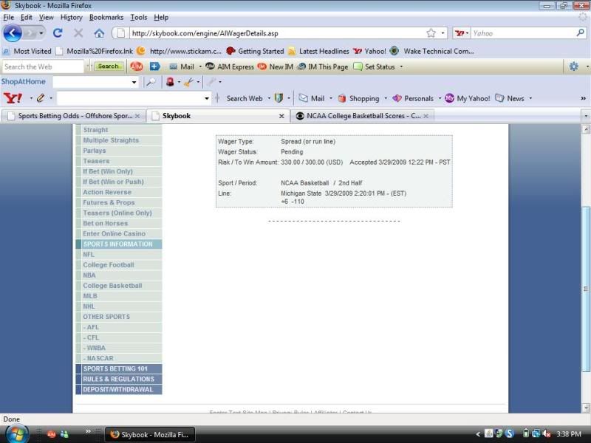Click the volume icon in system tray
Image resolution: width=591 pixels, height=443 pixels.
(x=547, y=434)
